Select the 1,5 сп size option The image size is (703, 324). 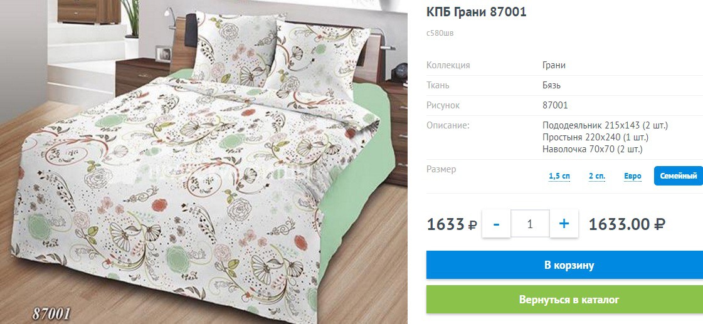tap(559, 176)
